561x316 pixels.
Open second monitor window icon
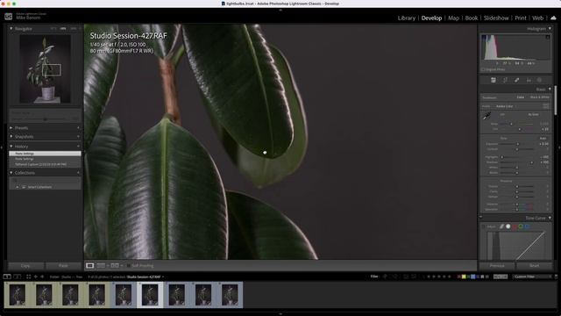pos(17,276)
